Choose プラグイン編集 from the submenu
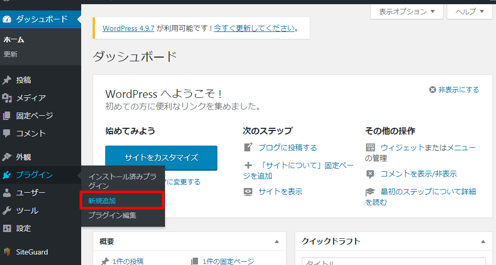Screen dimensions: 496x265 click(x=112, y=215)
